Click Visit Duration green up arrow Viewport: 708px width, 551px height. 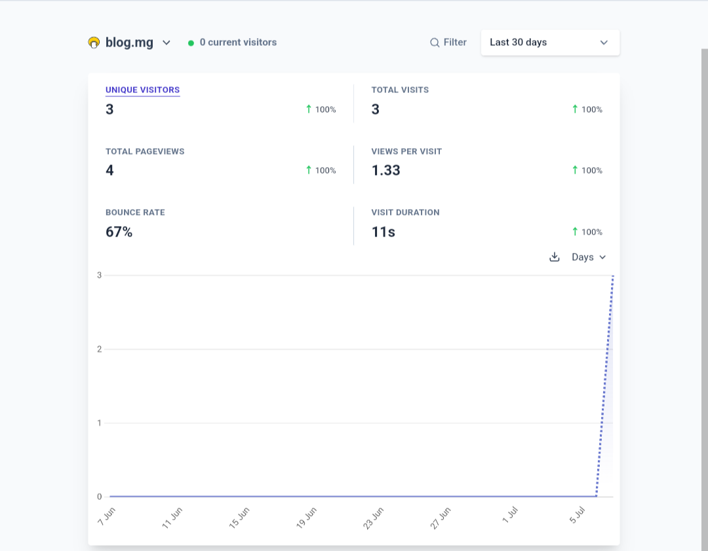point(575,232)
